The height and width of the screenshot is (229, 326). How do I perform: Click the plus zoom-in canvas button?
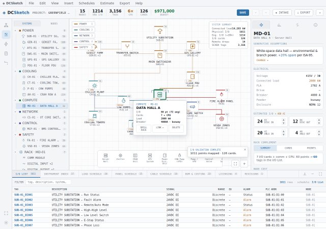pyautogui.click(x=244, y=164)
